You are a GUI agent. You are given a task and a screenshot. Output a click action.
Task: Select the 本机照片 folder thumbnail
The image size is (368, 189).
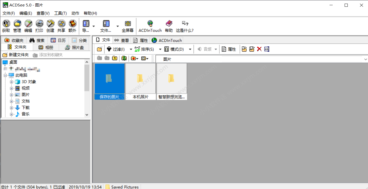(x=141, y=81)
